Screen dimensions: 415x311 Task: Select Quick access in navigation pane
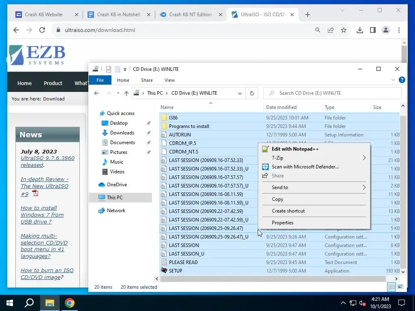pos(120,113)
